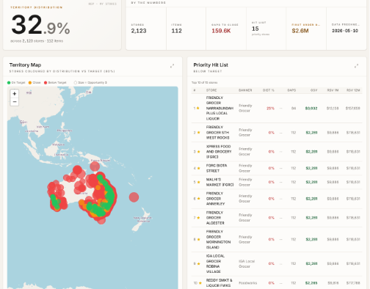This screenshot has width=370, height=289.
Task: Expand the Territory Map panel to fullscreen
Action: pos(173,66)
